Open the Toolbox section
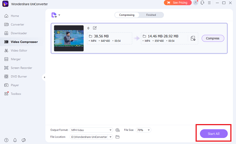 click(x=16, y=94)
